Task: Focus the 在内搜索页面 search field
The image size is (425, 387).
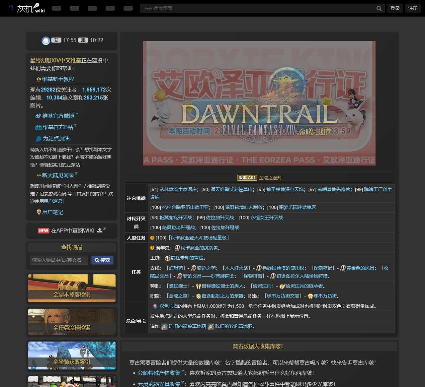Action: [x=258, y=8]
